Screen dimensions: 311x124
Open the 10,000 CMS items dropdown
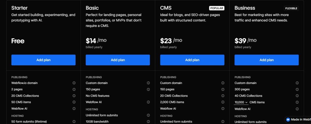(241, 102)
